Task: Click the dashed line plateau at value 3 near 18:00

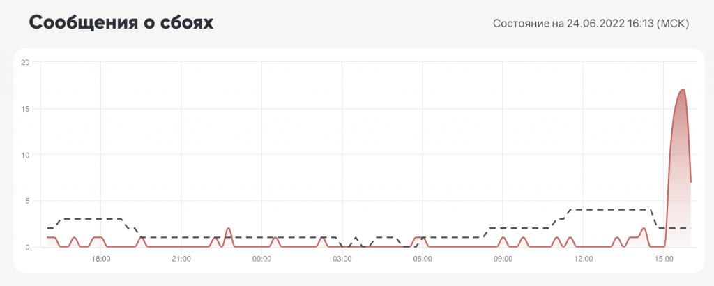Action: pos(91,219)
